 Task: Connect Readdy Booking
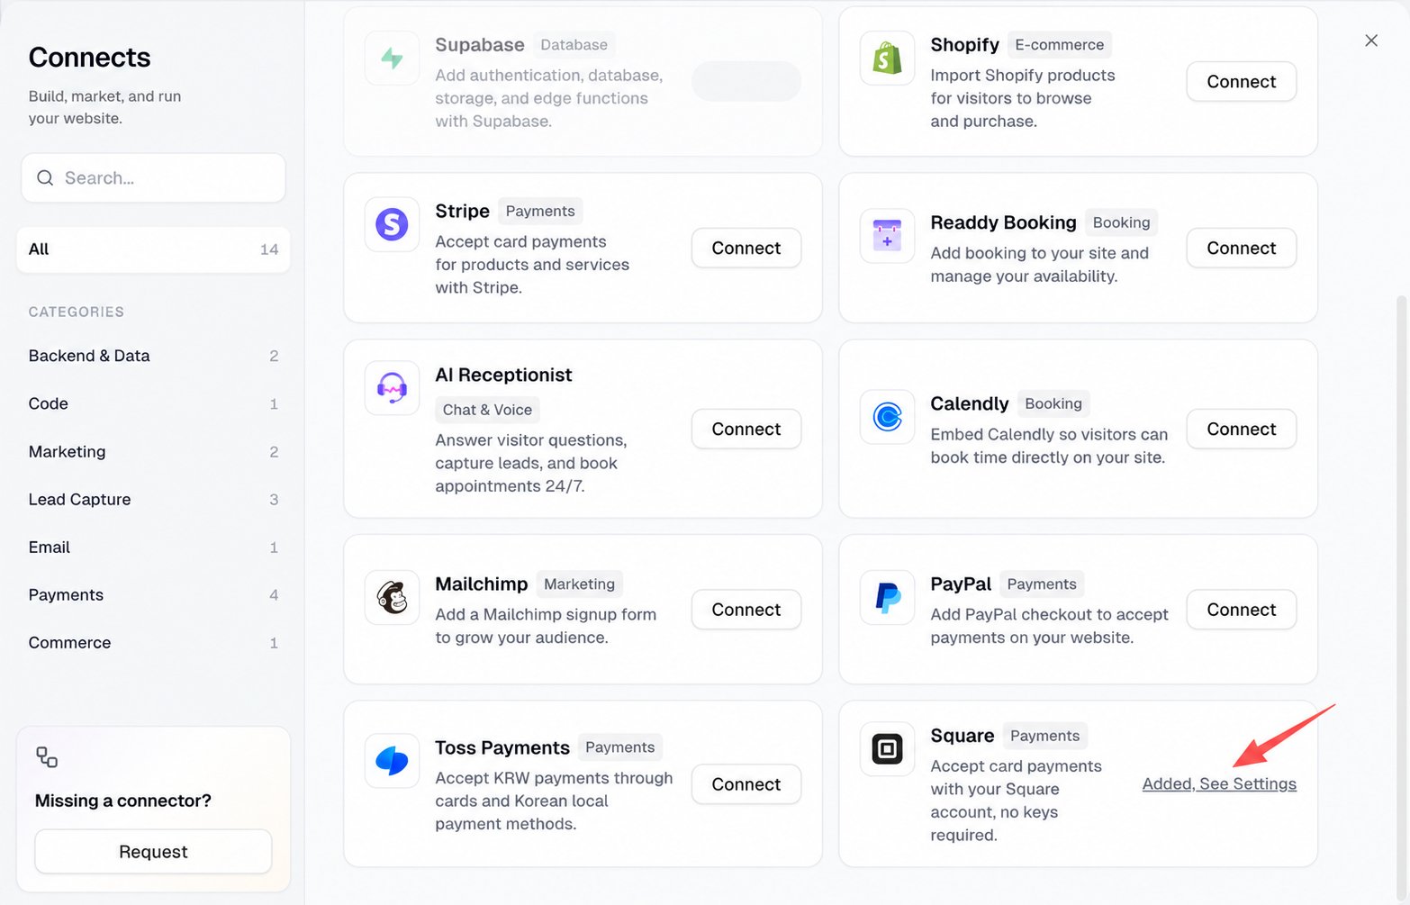click(1241, 249)
